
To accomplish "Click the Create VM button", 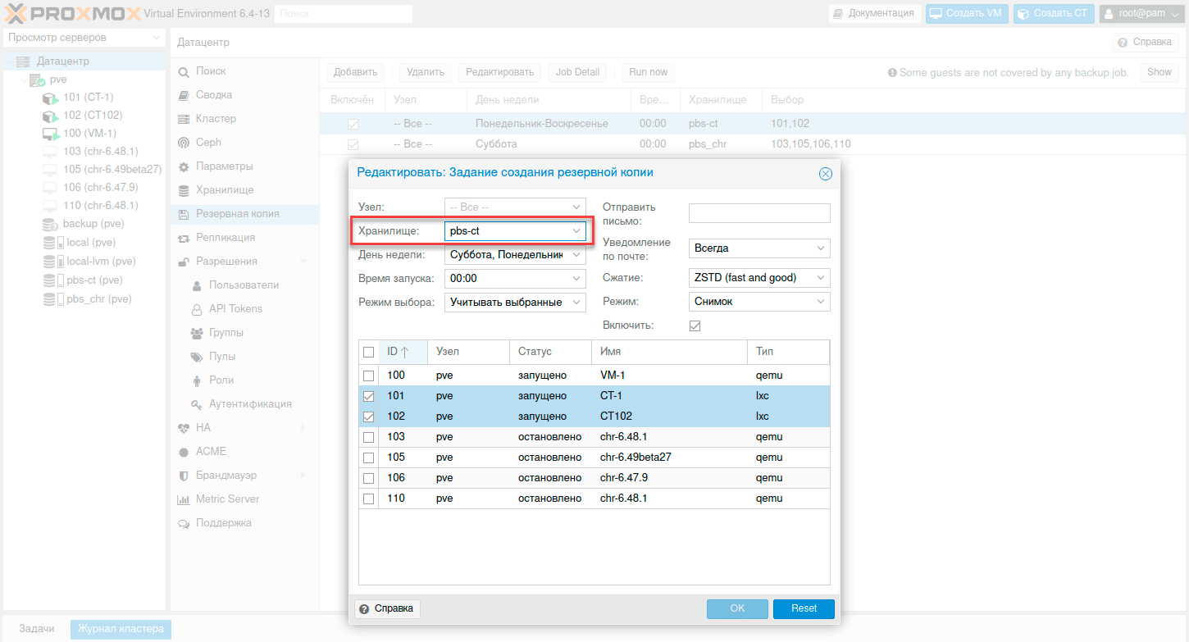I will coord(966,13).
